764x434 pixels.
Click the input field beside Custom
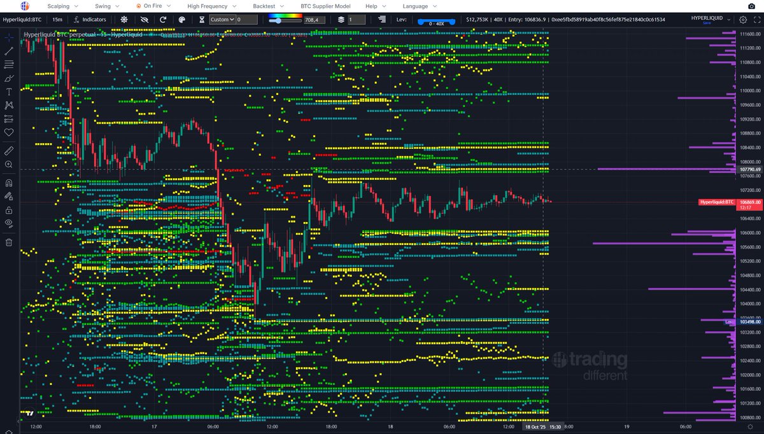[247, 20]
